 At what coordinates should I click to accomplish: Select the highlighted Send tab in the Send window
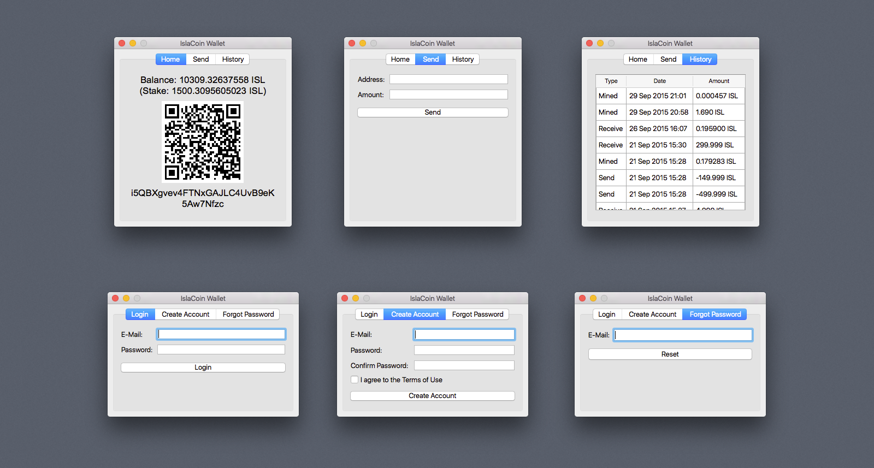(x=430, y=60)
